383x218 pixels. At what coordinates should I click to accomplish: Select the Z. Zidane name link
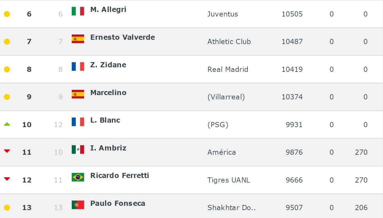(108, 65)
